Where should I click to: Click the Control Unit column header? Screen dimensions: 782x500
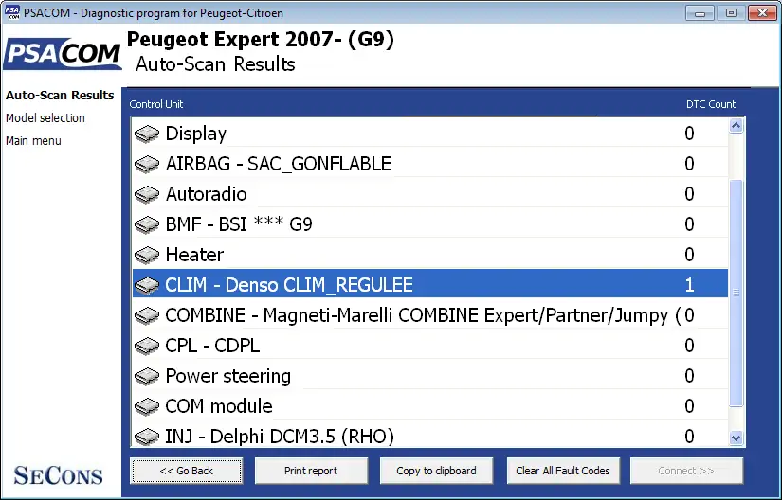(156, 104)
